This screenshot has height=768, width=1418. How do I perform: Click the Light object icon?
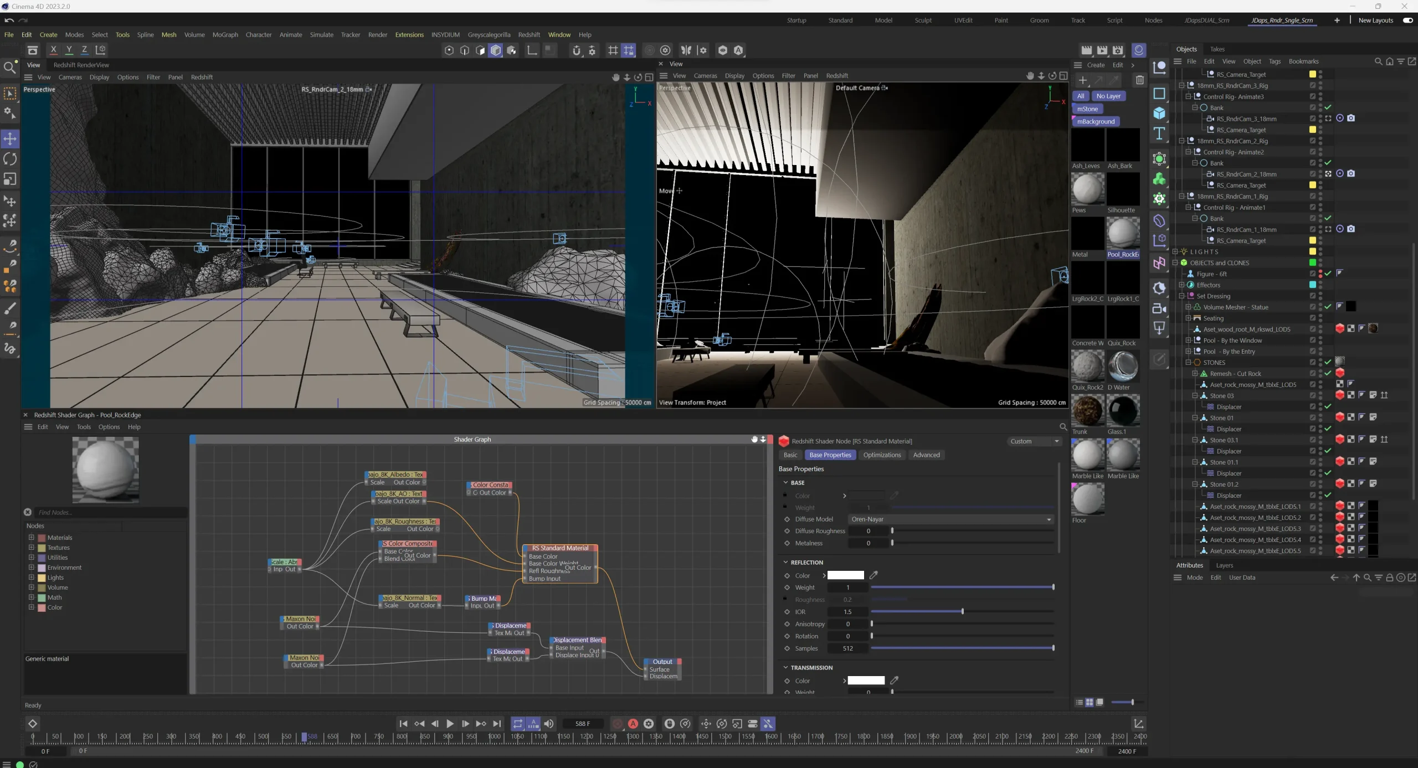click(x=1159, y=328)
